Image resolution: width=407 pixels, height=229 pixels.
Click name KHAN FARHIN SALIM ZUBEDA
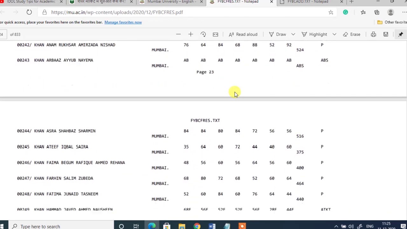[x=64, y=178]
